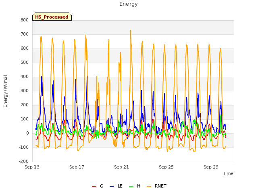
Task: Click the 'G' legend label
Action: (x=102, y=186)
